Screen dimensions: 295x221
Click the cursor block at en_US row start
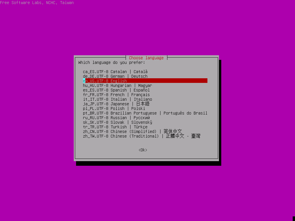tap(84, 81)
